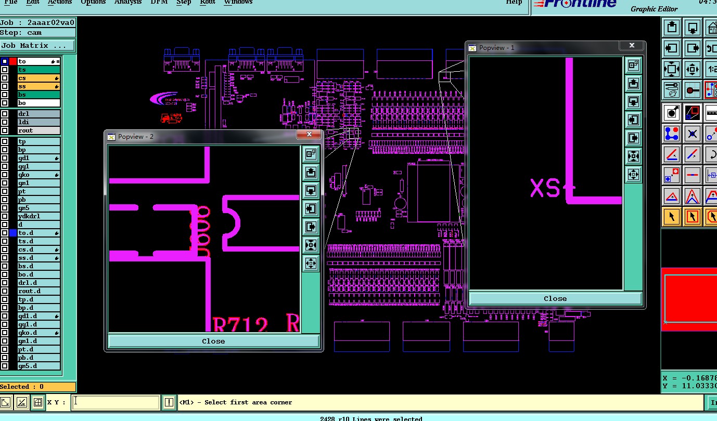Screen dimensions: 717x421
Task: Click pan right icon in Popview - 1
Action: tap(633, 138)
